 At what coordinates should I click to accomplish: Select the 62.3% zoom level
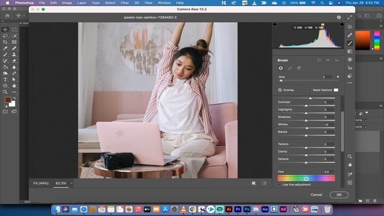click(61, 183)
